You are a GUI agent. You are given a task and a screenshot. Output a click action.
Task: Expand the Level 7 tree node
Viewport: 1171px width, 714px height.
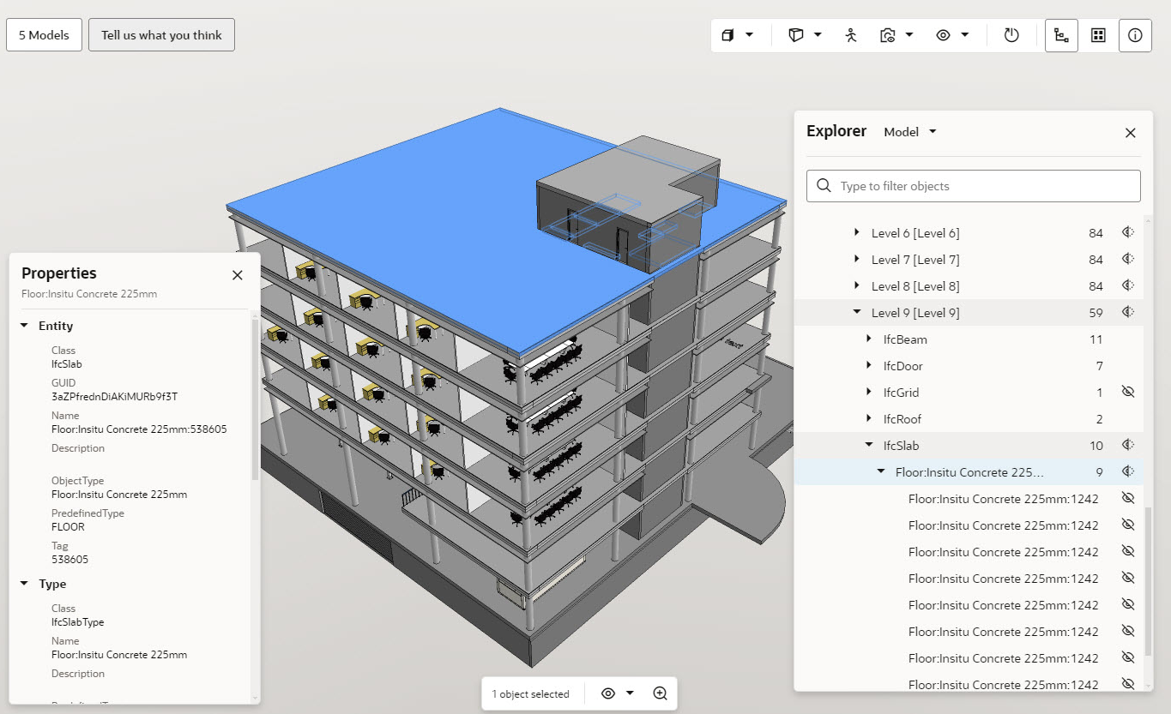(x=856, y=260)
